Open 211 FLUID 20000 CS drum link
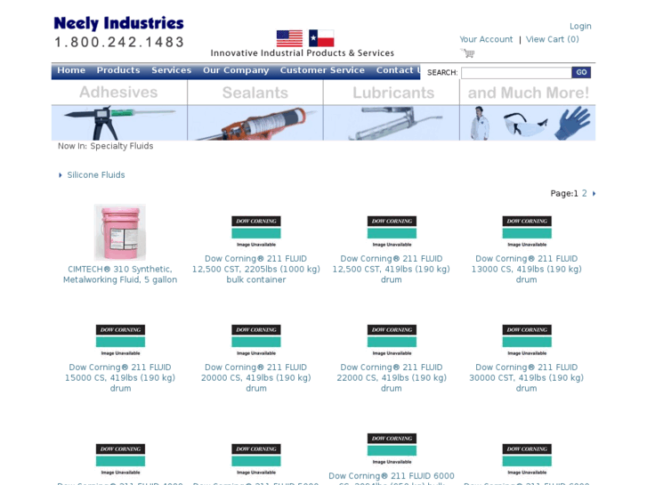647x485 pixels. tap(255, 377)
